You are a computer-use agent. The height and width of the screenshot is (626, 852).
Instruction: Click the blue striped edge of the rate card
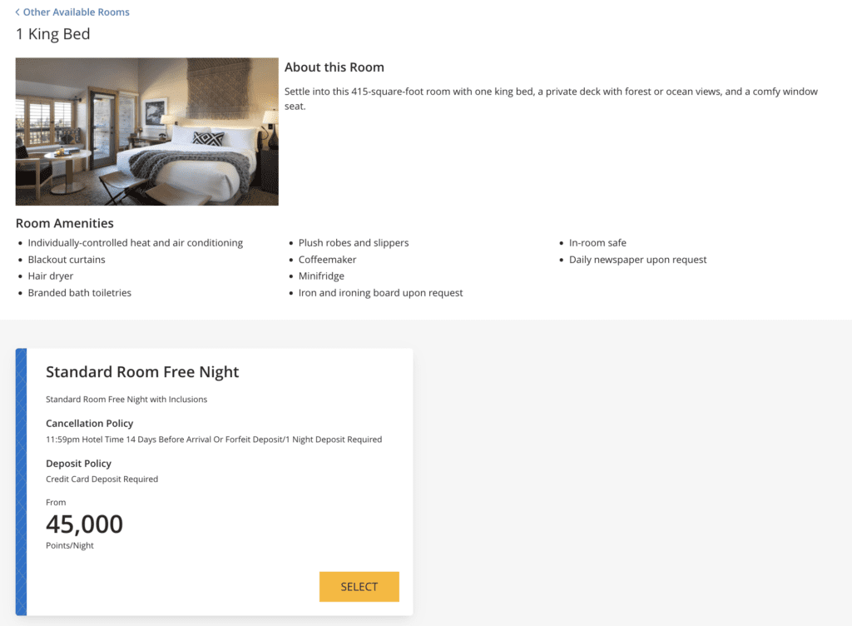point(20,481)
